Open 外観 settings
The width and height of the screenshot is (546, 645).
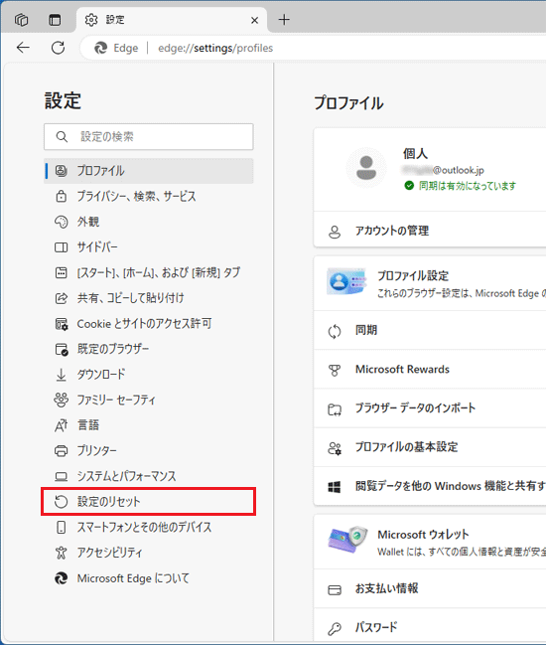coord(149,222)
